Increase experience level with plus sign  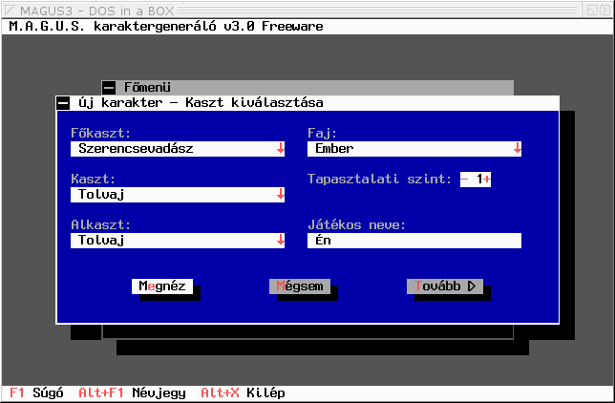click(x=487, y=180)
